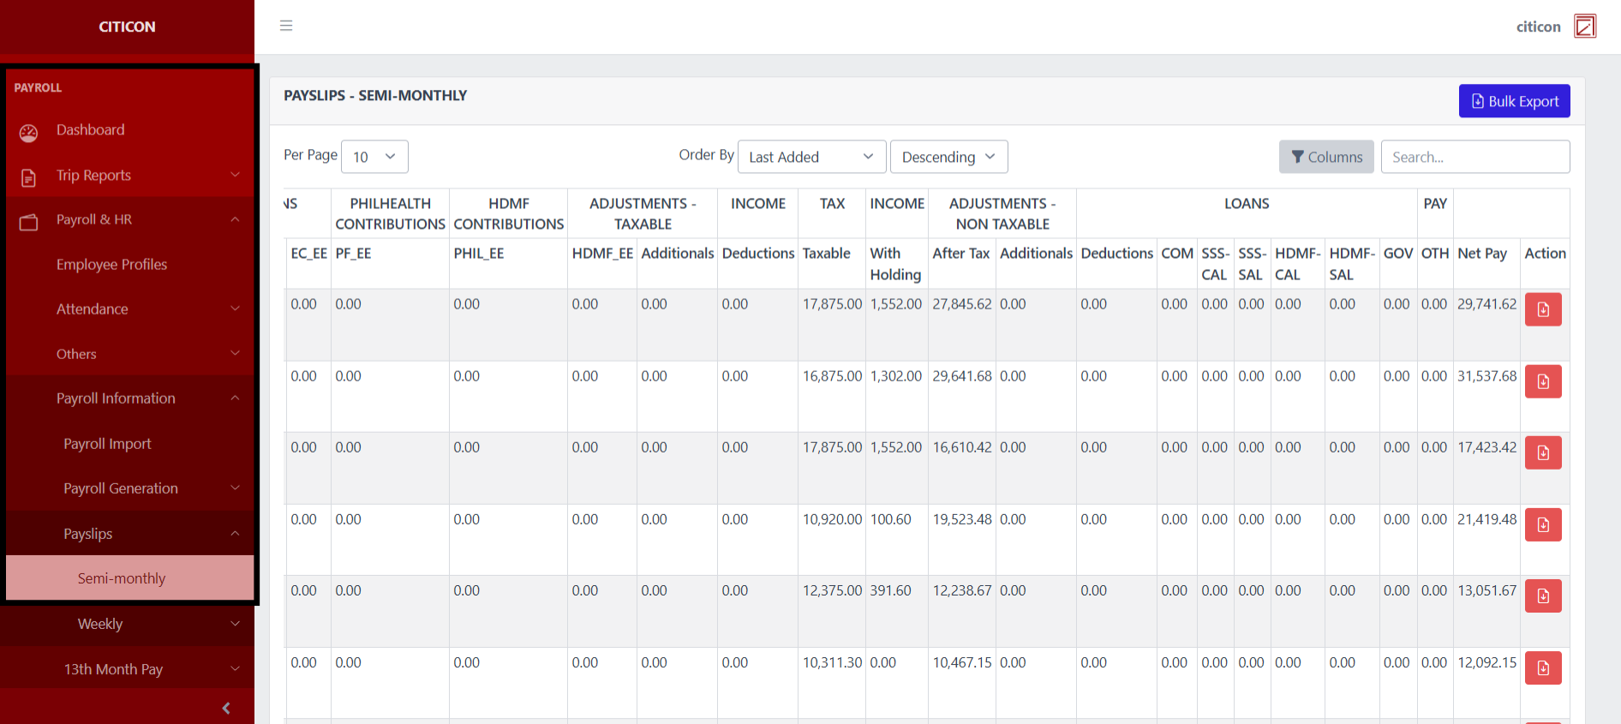Open Employee Profiles page

[x=111, y=265]
